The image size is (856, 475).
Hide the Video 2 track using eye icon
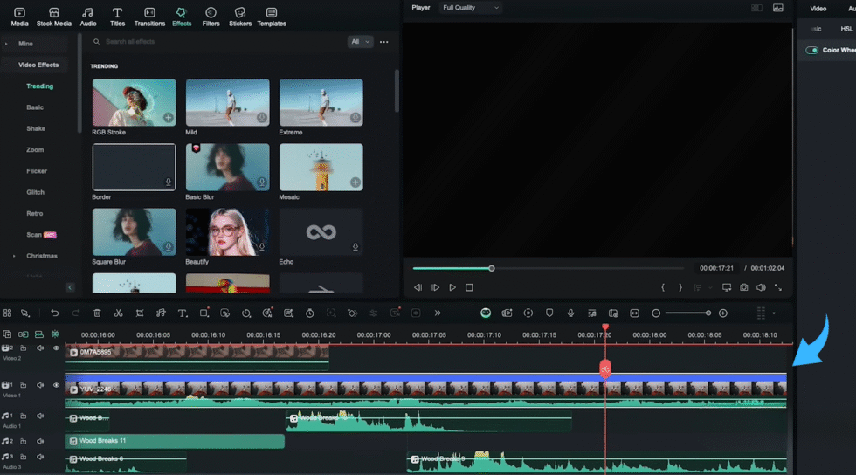[x=57, y=348]
